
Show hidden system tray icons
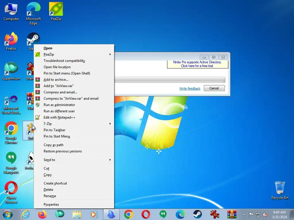tap(244, 215)
